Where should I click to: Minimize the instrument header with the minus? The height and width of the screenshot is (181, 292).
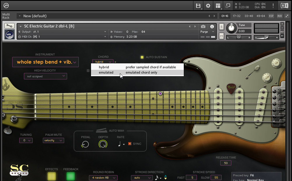pyautogui.click(x=282, y=28)
